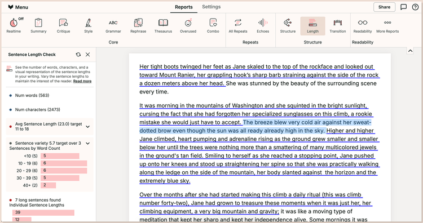This screenshot has height=223, width=423.
Task: Open the All Repeats report
Action: [x=238, y=26]
